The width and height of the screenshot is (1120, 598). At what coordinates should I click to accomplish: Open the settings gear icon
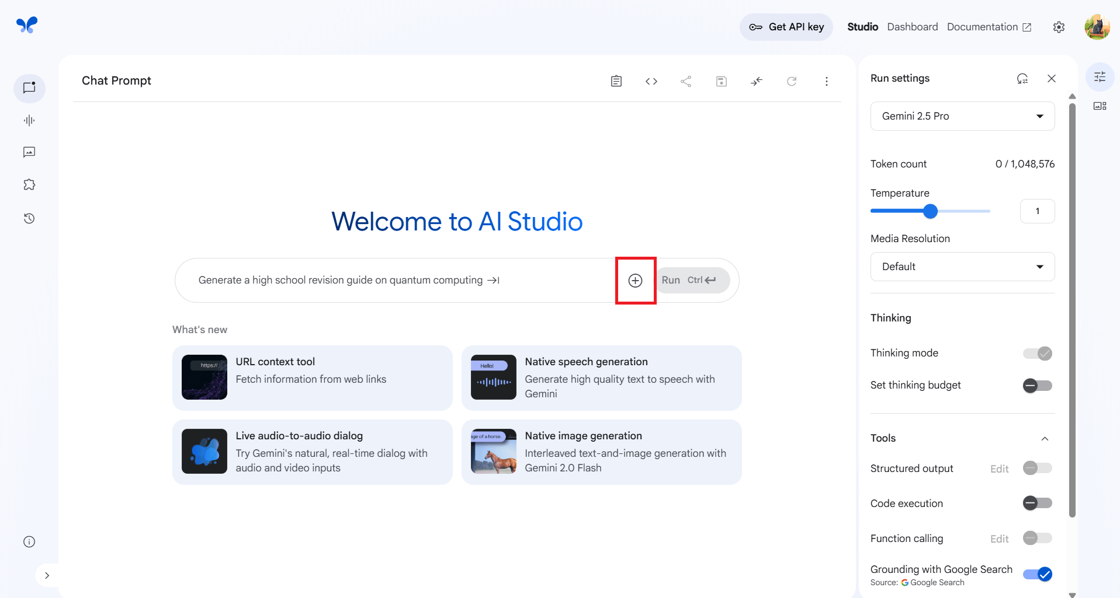pos(1059,27)
